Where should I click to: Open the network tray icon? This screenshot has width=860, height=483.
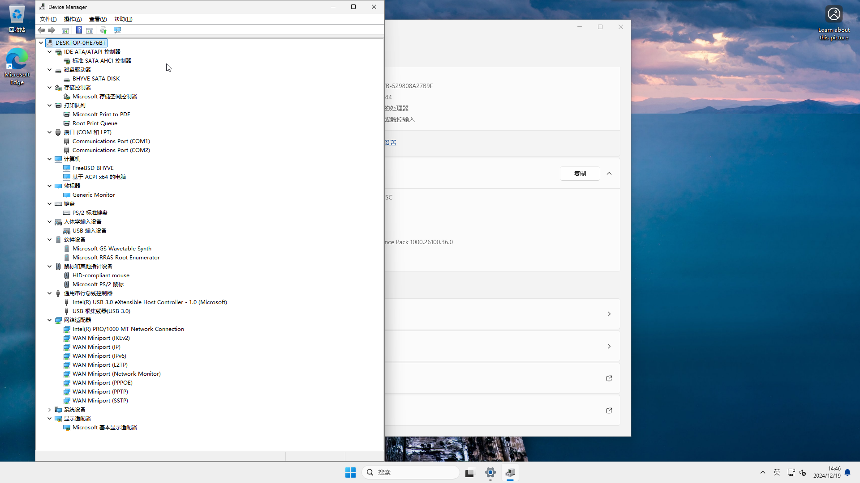point(791,472)
